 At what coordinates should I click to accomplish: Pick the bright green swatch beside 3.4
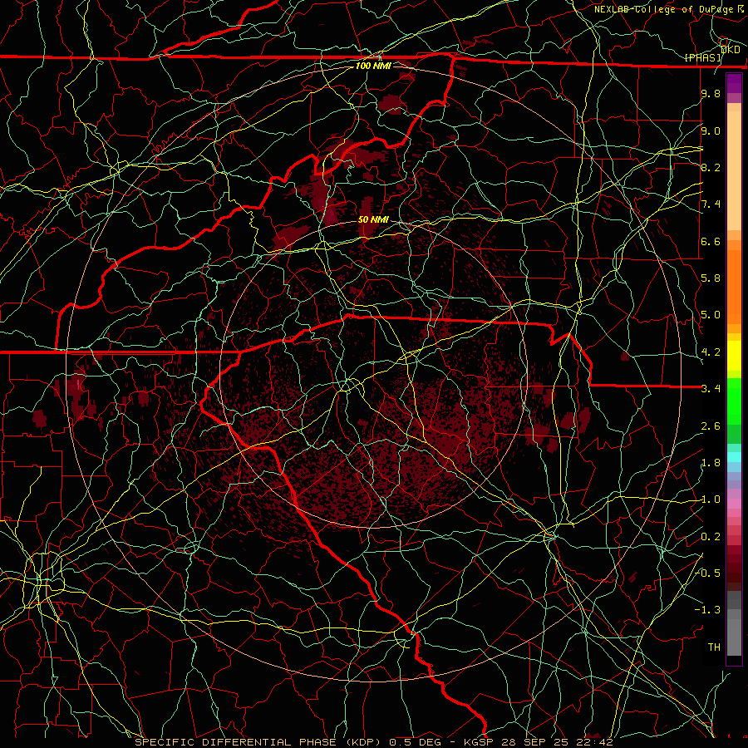[x=734, y=400]
